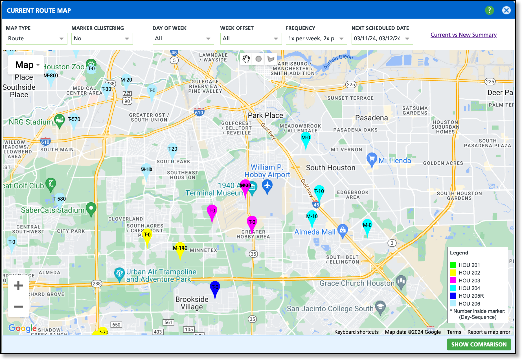Click the golf club green icon

(x=51, y=185)
